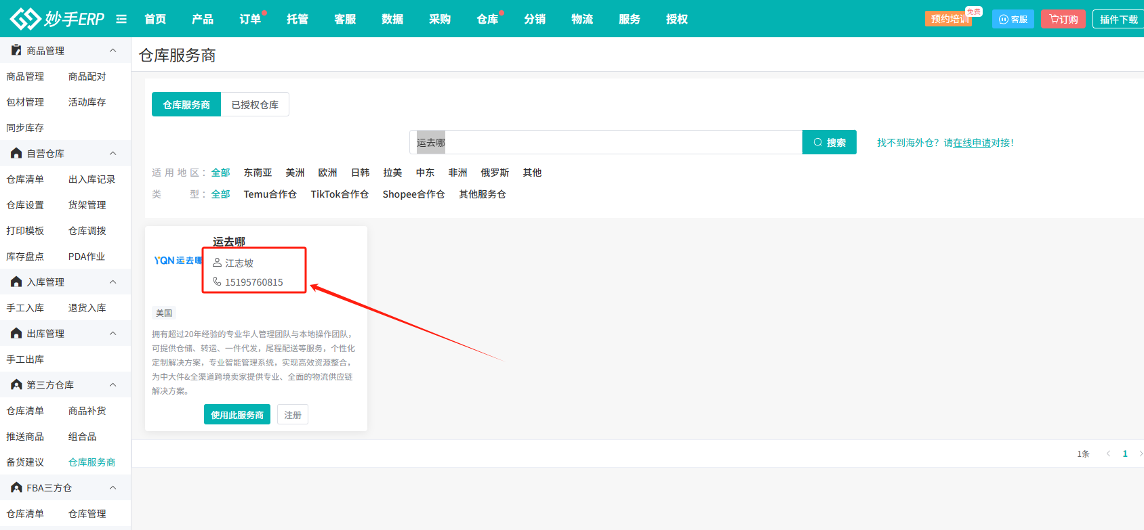Click the 第三方仓库 section icon

[x=16, y=384]
